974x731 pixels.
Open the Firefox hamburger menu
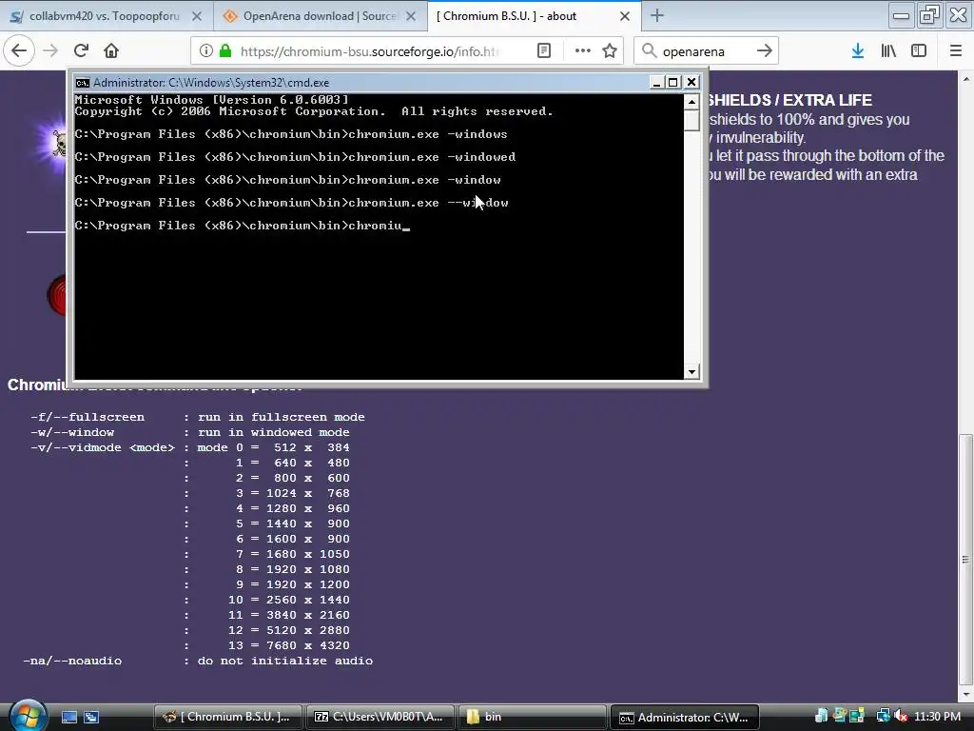click(x=956, y=50)
